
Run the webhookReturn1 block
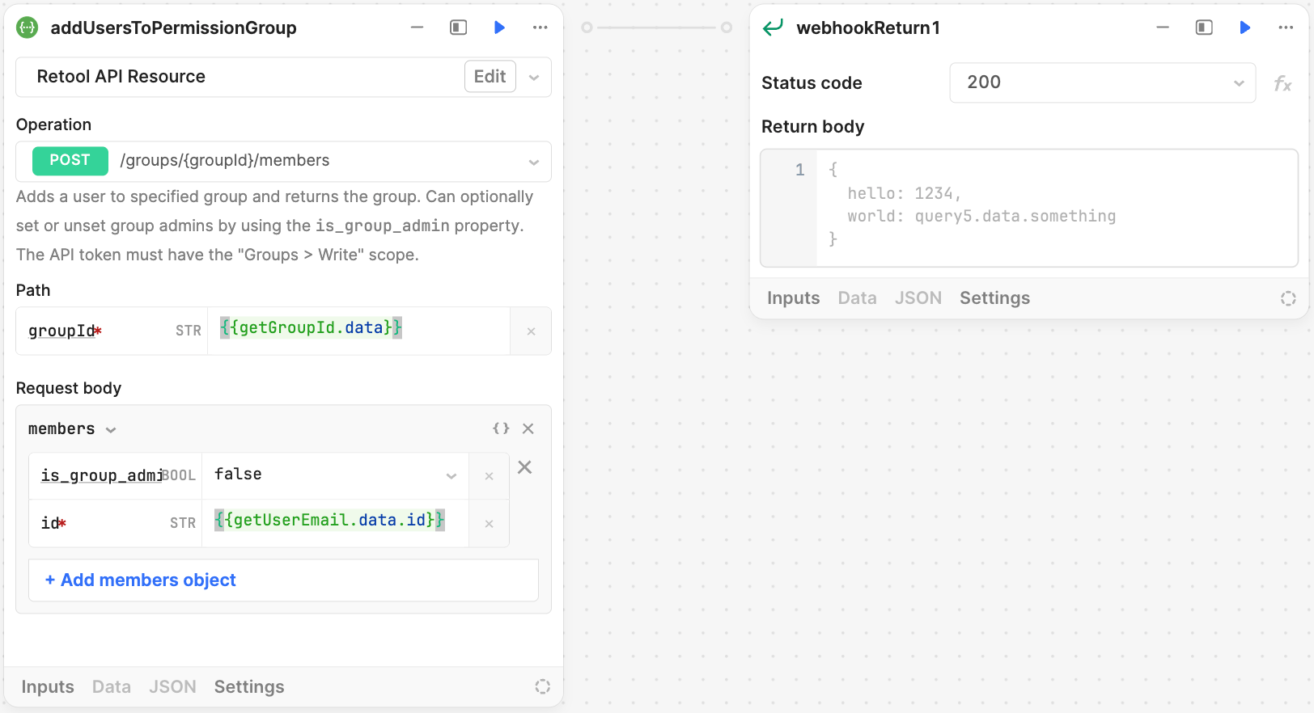(1245, 27)
